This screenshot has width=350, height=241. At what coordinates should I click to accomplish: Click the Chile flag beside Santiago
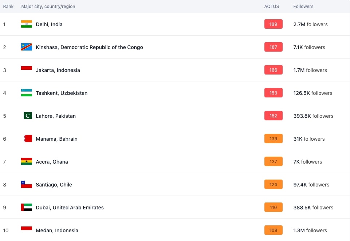coord(27,184)
